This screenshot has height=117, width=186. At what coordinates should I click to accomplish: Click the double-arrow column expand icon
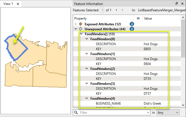pyautogui.click(x=138, y=18)
